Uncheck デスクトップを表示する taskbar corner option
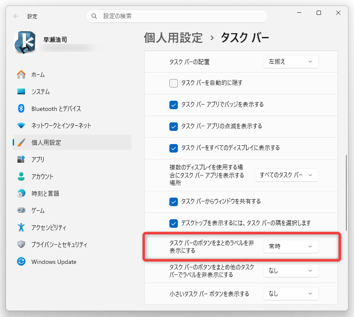This screenshot has width=354, height=317. (173, 224)
